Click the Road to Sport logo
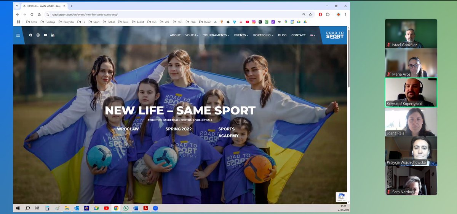Screen dimensions: 457x214 [335, 35]
